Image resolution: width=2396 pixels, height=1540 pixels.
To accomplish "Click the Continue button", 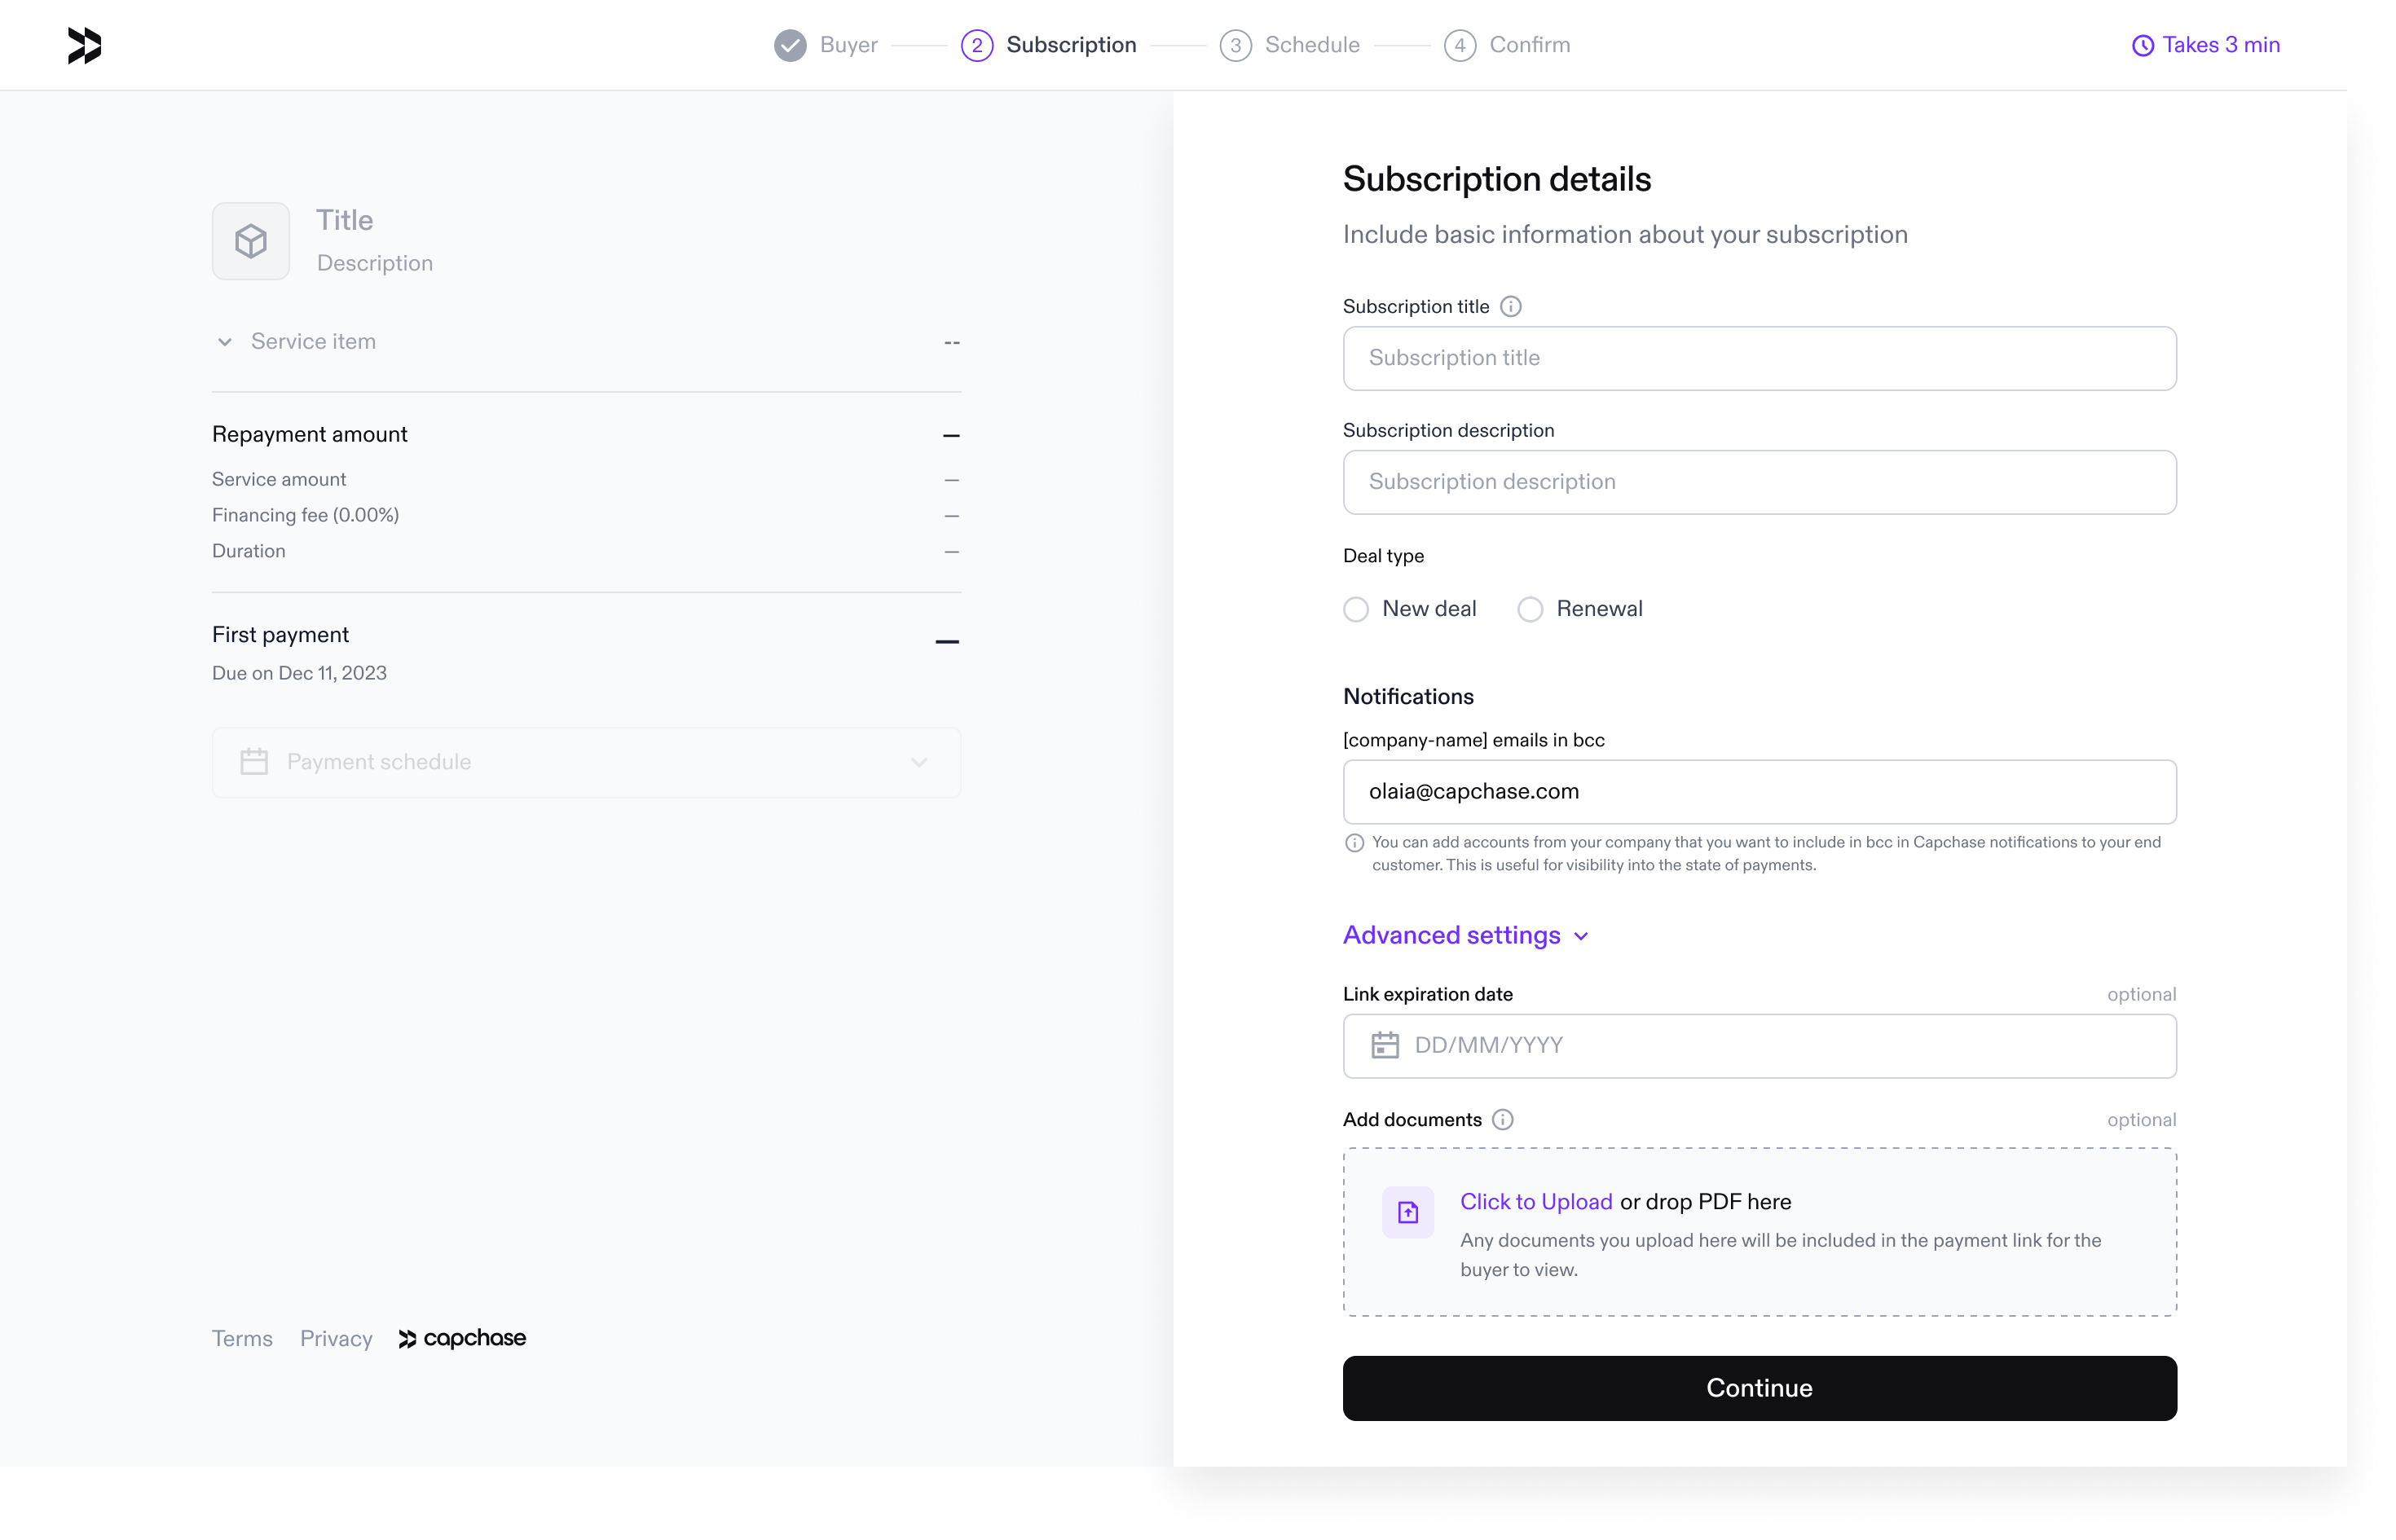I will [1760, 1388].
